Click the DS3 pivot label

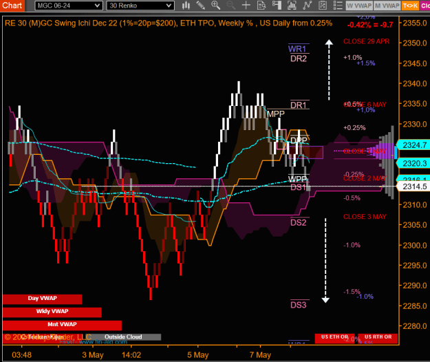pyautogui.click(x=299, y=305)
